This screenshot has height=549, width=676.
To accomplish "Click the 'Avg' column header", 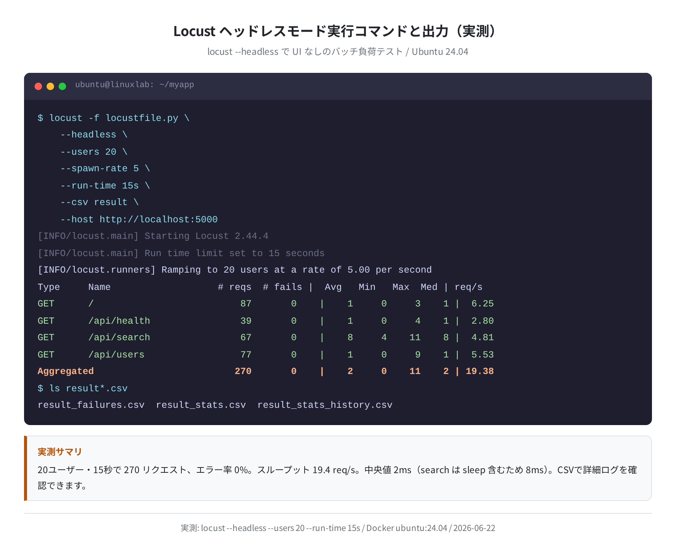I will point(333,287).
